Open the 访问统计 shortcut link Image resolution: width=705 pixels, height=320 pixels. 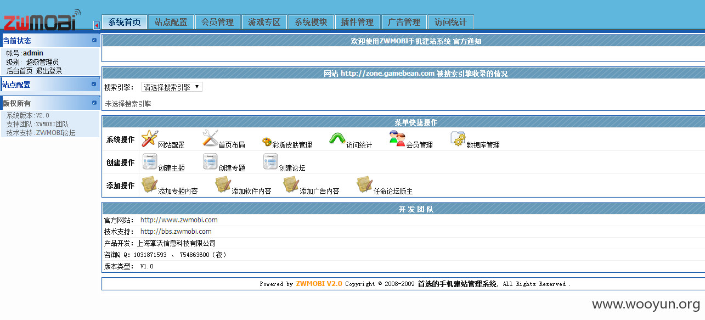coord(359,145)
